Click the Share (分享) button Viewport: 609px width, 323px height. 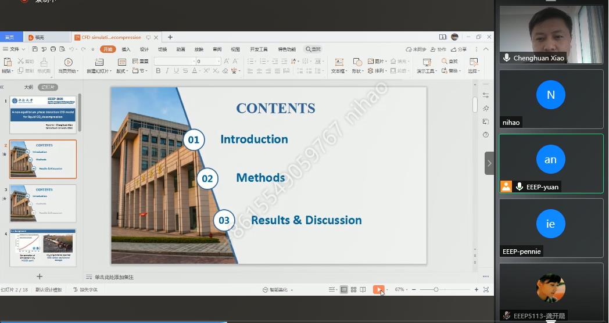click(x=458, y=49)
